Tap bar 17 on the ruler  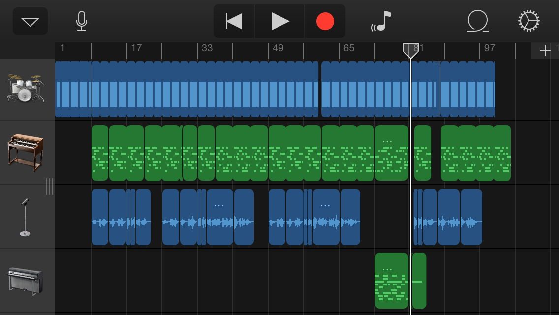(136, 48)
